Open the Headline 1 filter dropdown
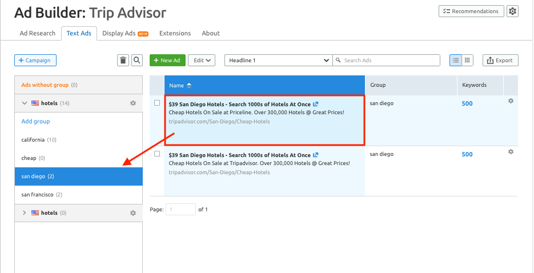This screenshot has width=534, height=273. coord(279,60)
